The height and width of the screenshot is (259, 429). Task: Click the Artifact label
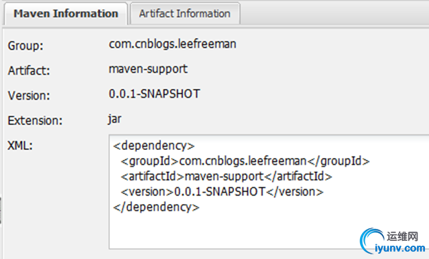[29, 71]
